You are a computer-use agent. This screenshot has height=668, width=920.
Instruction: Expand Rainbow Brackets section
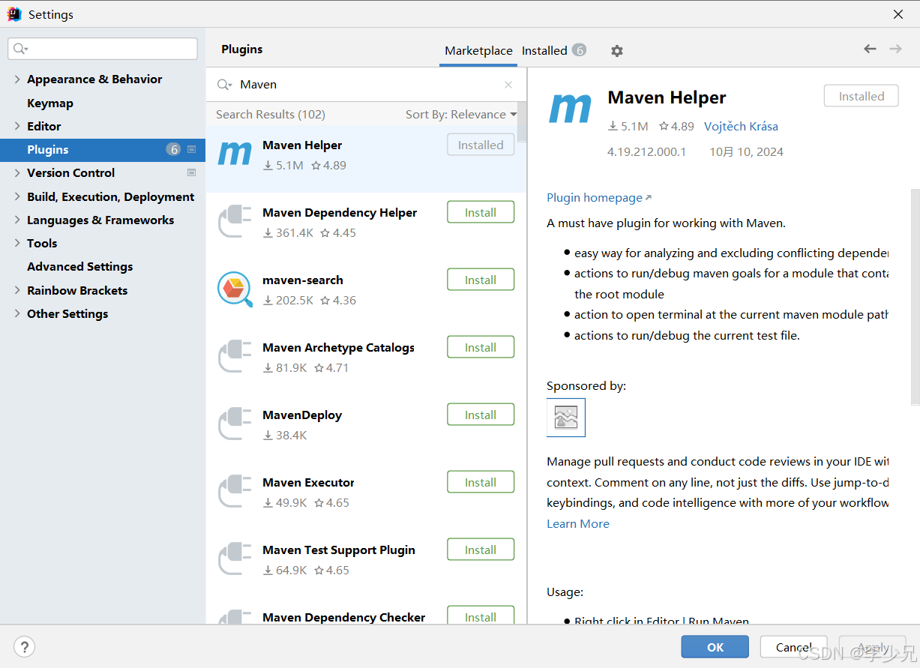click(16, 290)
